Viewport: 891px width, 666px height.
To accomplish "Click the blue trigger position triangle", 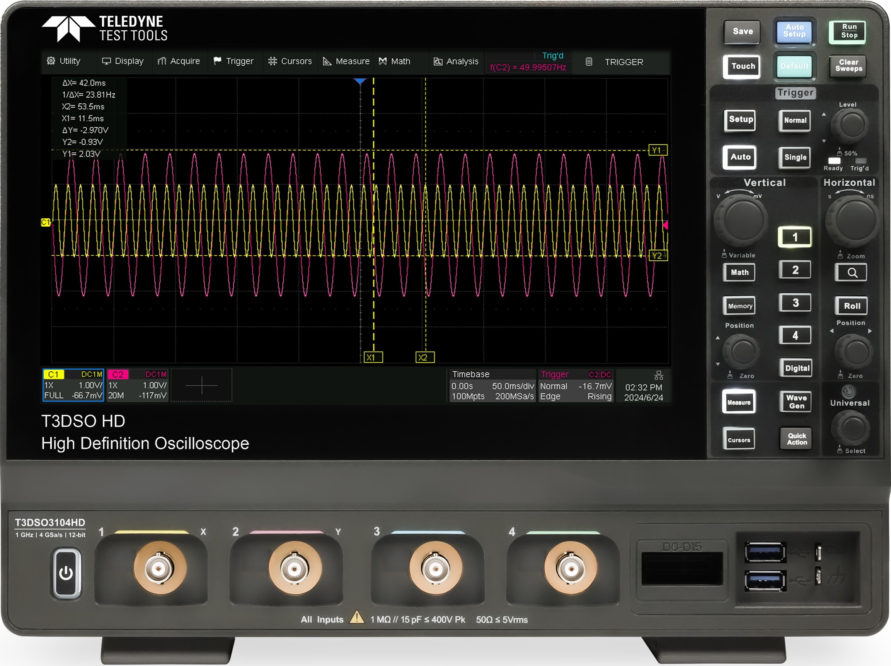I will point(360,81).
